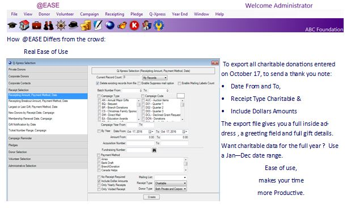Open the Campaign menu
Screen dimensions: 351x208
click(x=90, y=14)
